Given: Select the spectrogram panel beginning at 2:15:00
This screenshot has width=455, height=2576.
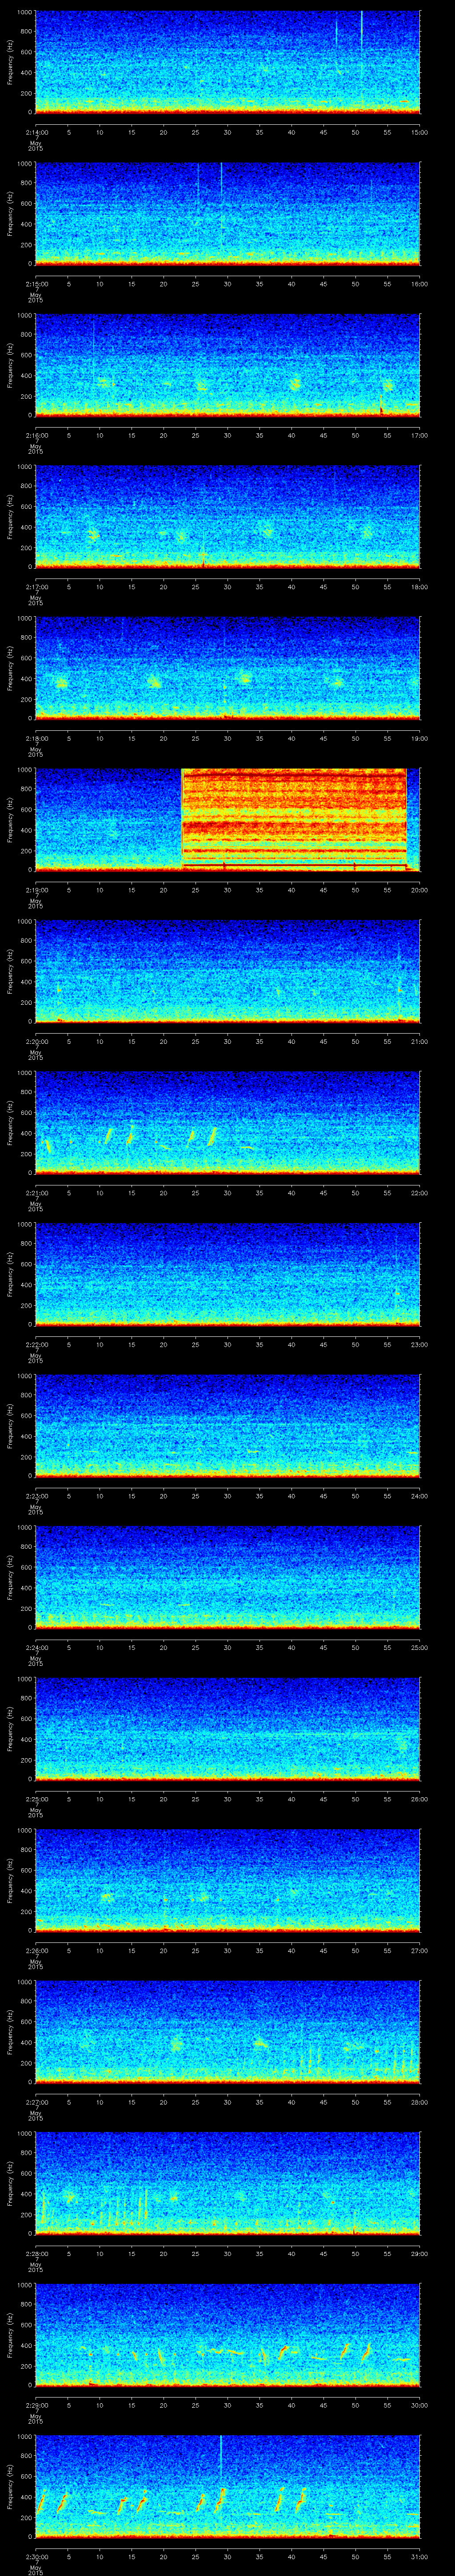Looking at the screenshot, I should [227, 213].
